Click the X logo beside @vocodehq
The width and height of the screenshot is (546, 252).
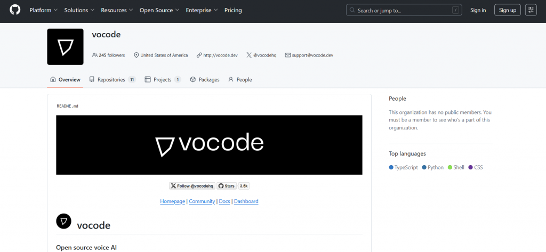click(x=249, y=55)
